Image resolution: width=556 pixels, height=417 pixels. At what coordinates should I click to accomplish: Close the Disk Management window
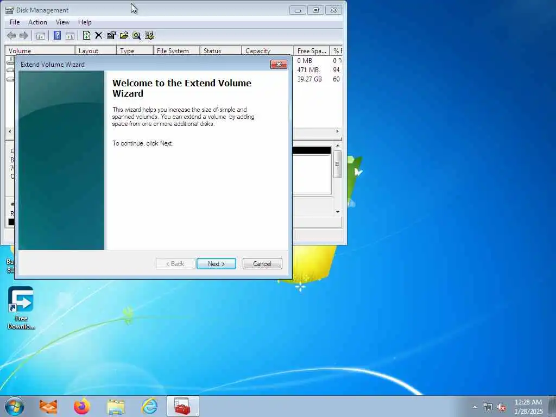(334, 10)
